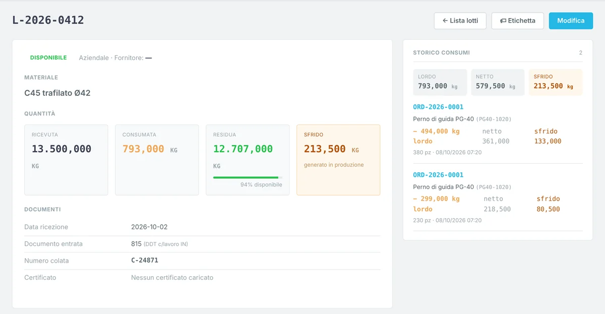Click the blue Modifica button

(571, 21)
